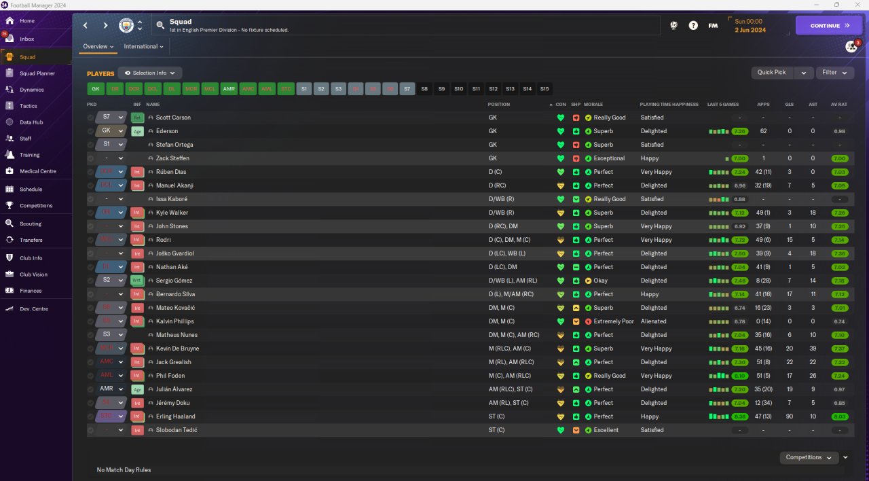Image resolution: width=869 pixels, height=481 pixels.
Task: Open Ederson's GK position dropdown
Action: click(x=112, y=131)
